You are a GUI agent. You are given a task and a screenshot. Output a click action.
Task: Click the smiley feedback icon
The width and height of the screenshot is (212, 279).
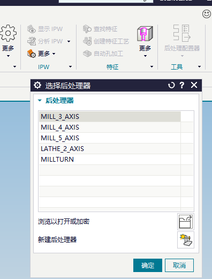coord(207,14)
